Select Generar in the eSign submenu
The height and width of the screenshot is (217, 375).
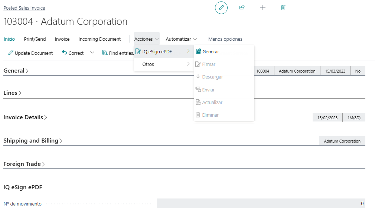(211, 52)
